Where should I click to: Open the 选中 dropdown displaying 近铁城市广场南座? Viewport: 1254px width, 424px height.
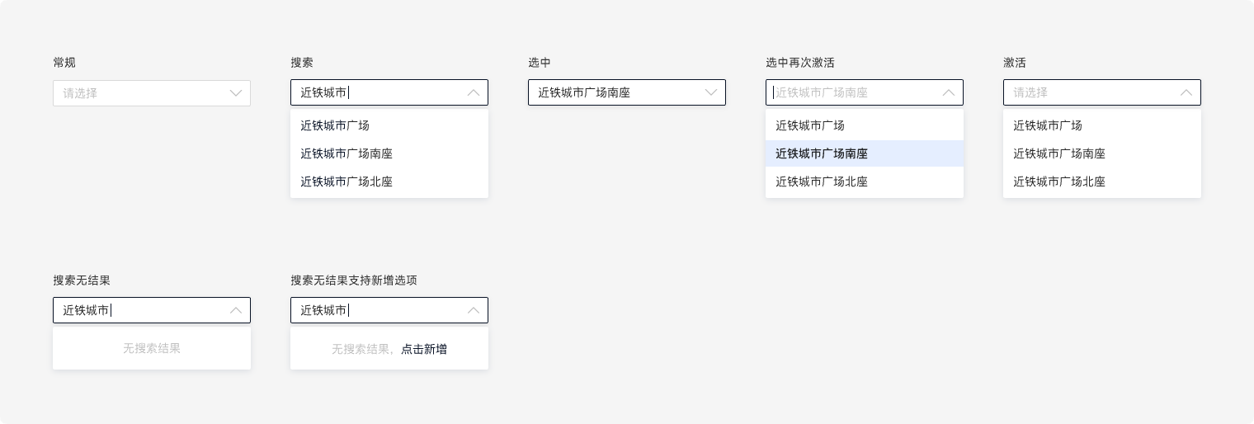[x=615, y=93]
